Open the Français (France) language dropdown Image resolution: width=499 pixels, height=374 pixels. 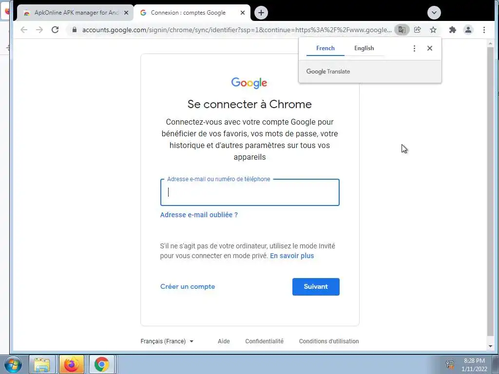click(167, 341)
